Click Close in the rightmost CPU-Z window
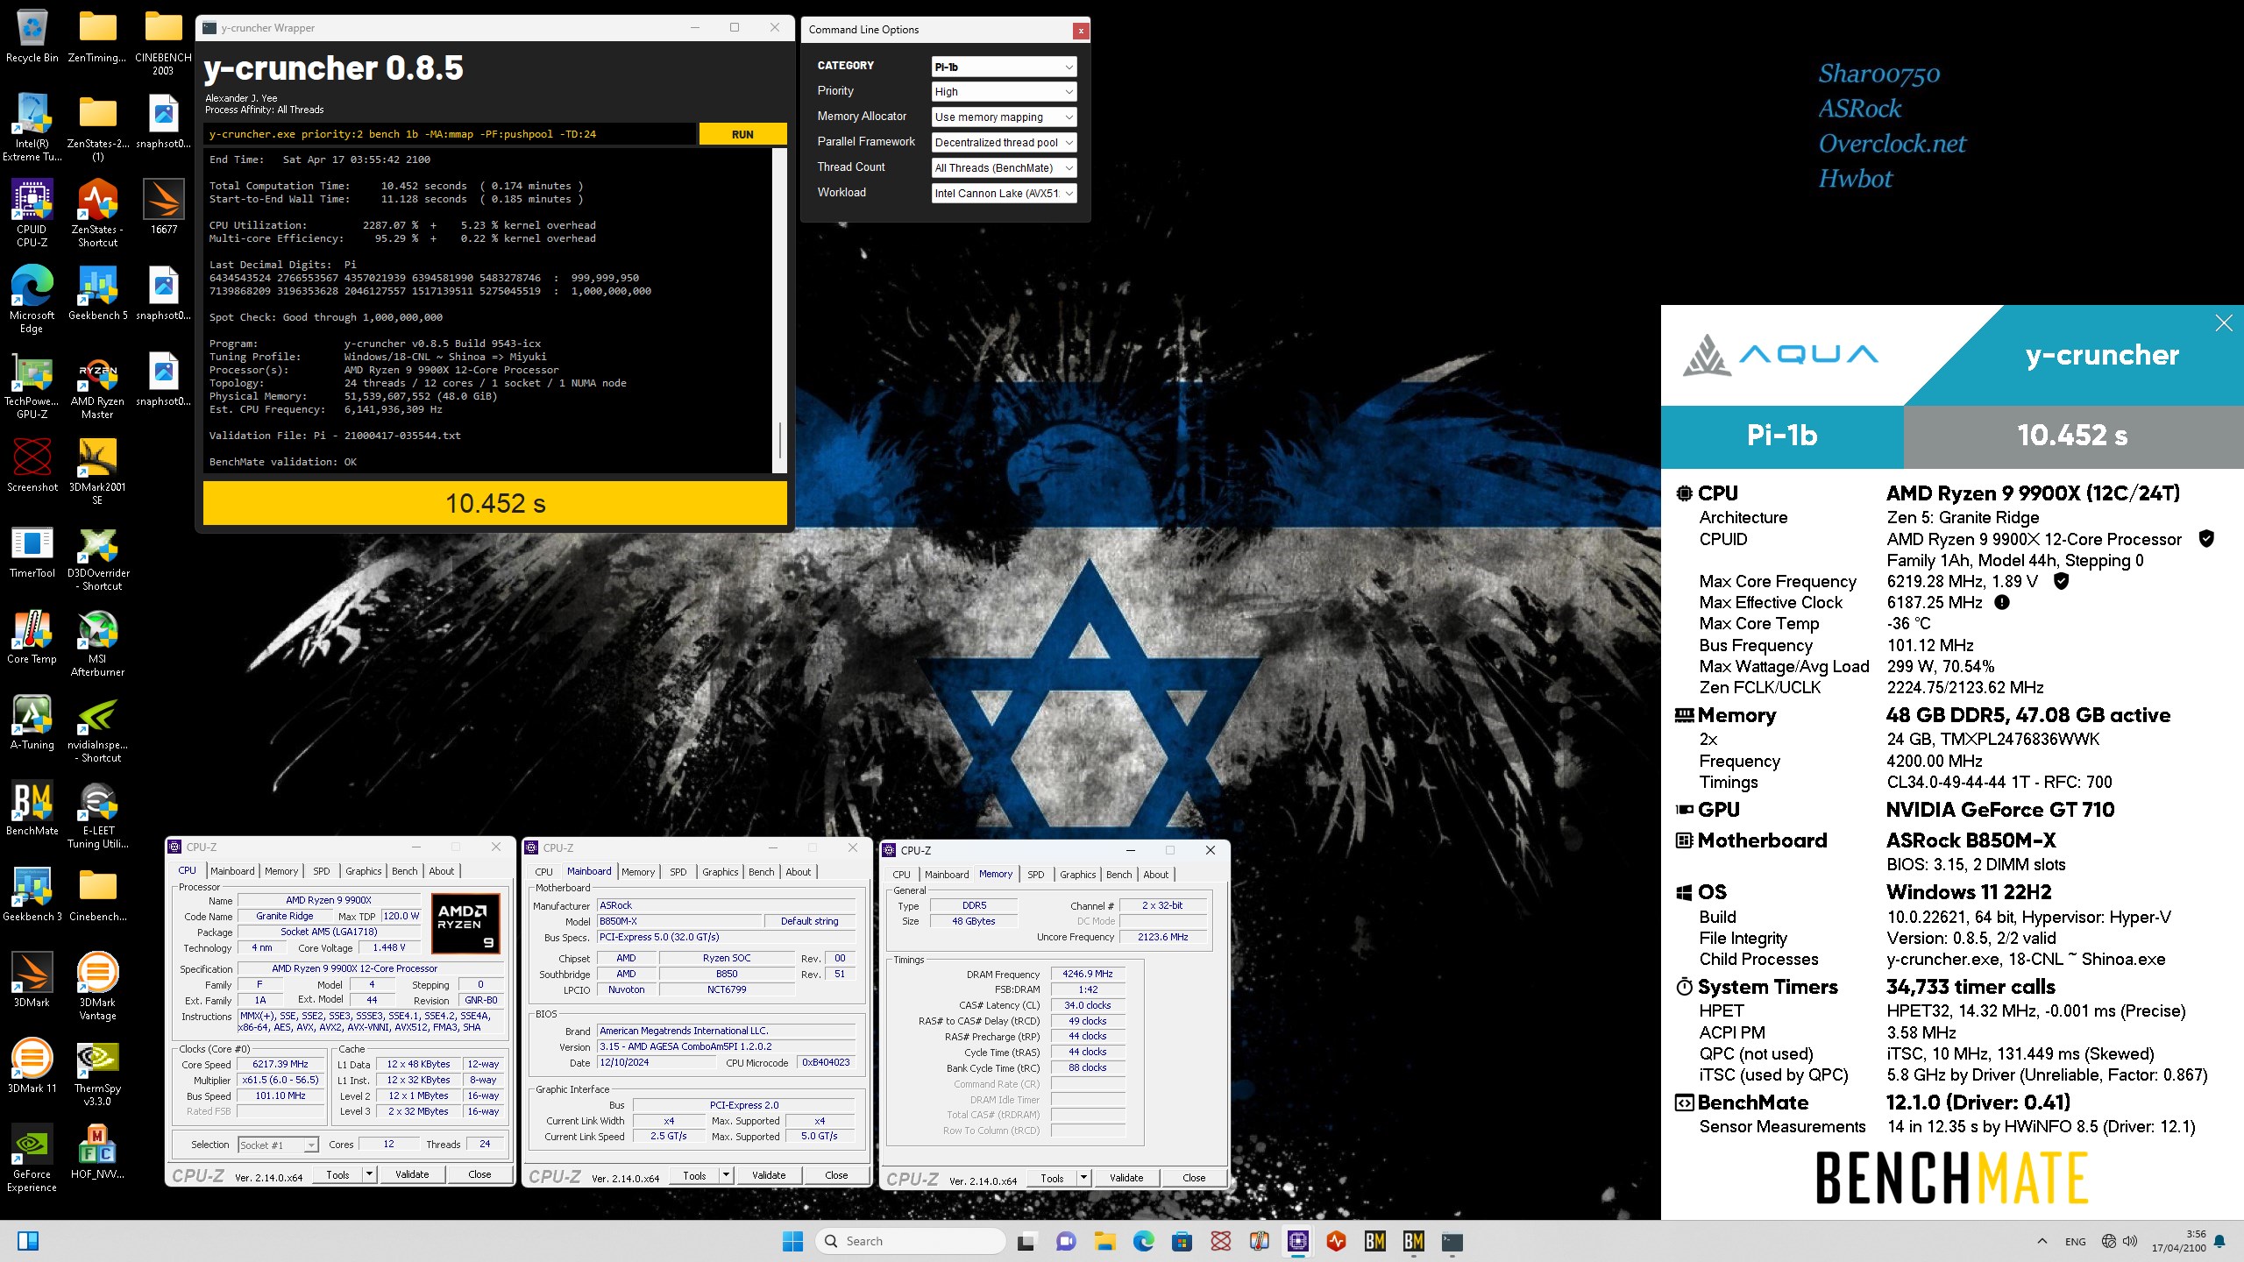Viewport: 2244px width, 1262px height. coord(1194,1178)
